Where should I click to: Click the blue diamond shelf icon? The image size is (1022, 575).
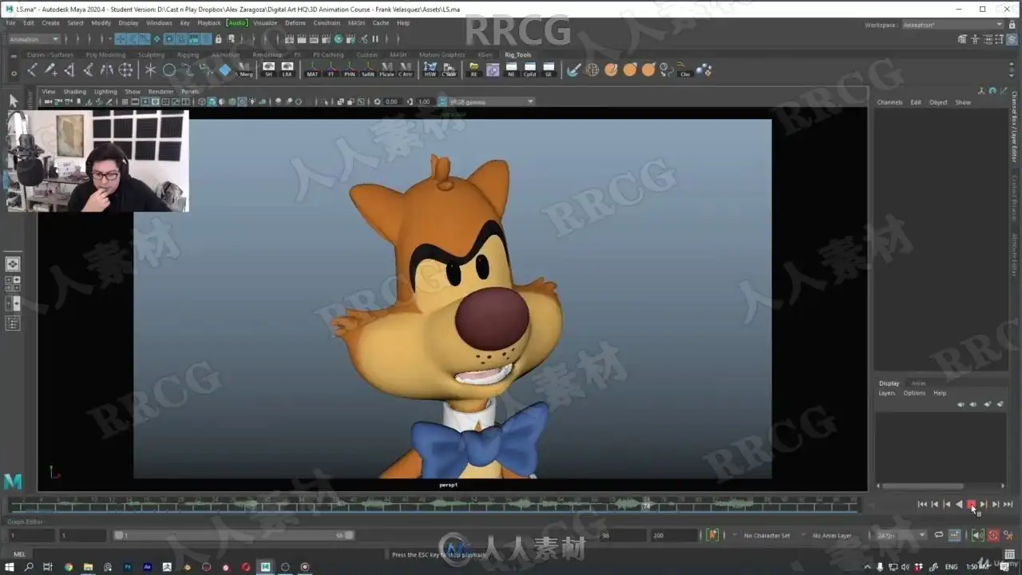pos(224,70)
